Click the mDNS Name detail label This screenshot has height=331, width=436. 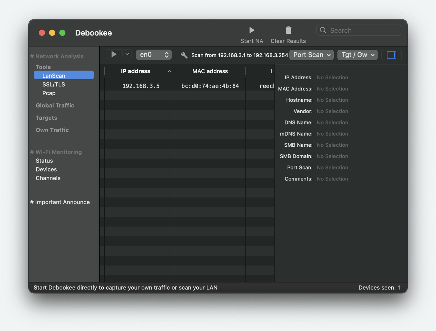(296, 134)
